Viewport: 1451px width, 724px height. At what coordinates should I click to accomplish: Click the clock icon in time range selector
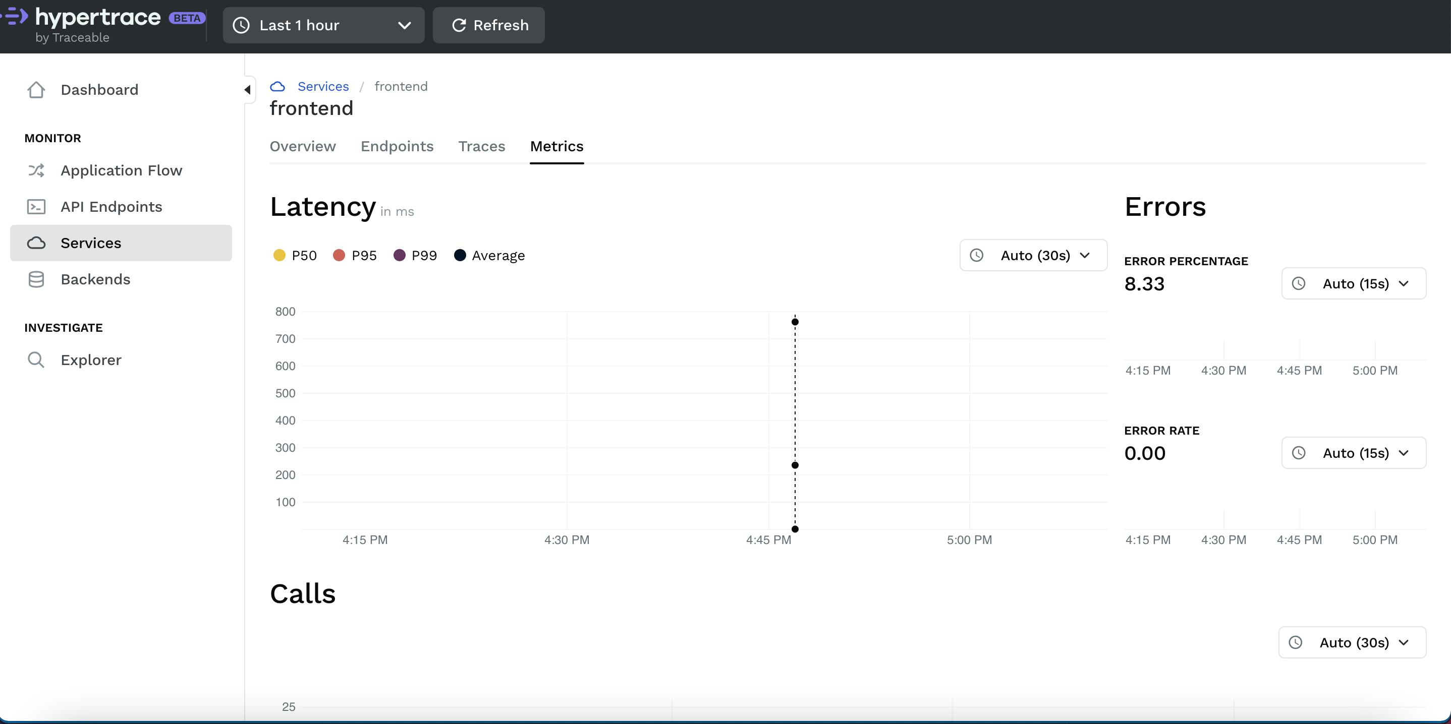[x=241, y=25]
